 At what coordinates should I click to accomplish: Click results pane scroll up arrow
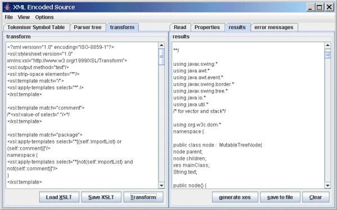point(327,45)
